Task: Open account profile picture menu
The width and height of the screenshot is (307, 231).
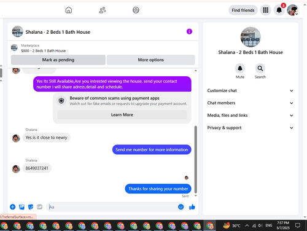Action: click(x=292, y=10)
